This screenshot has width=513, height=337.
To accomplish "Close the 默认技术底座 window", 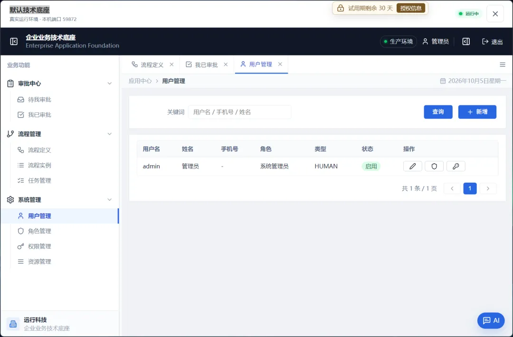I will pos(495,14).
